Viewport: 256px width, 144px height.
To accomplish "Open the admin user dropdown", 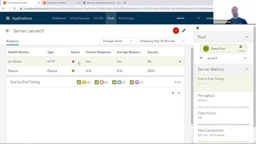I will point(188,18).
